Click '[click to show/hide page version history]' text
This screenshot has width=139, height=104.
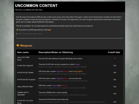[30, 34]
